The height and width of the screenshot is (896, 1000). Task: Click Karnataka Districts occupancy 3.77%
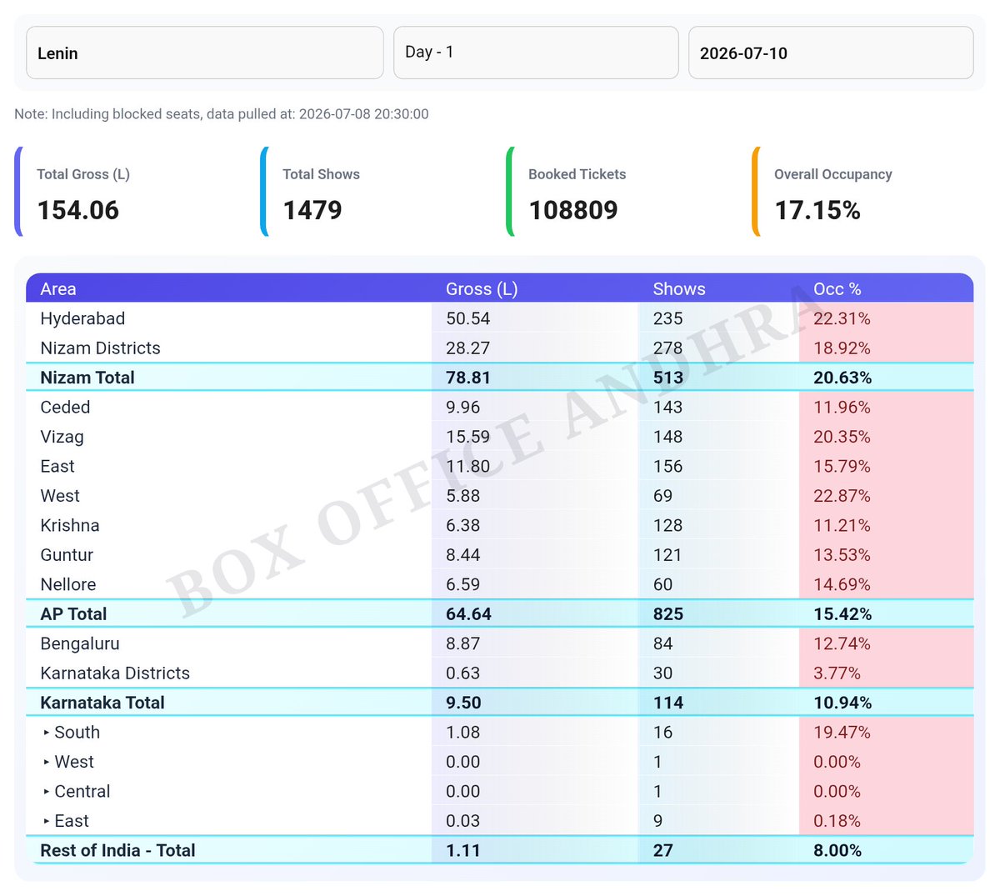(x=837, y=673)
